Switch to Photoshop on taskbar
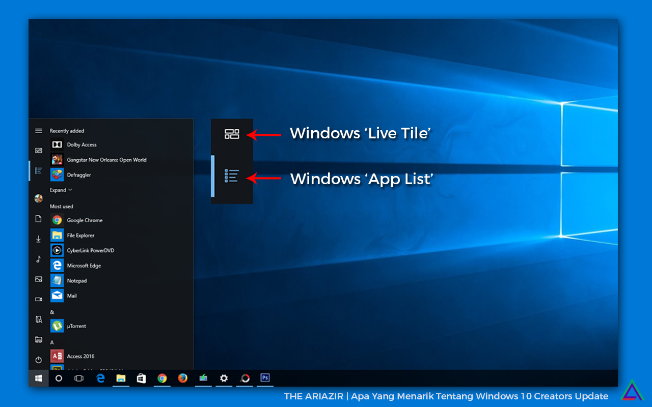The height and width of the screenshot is (407, 652). [265, 378]
